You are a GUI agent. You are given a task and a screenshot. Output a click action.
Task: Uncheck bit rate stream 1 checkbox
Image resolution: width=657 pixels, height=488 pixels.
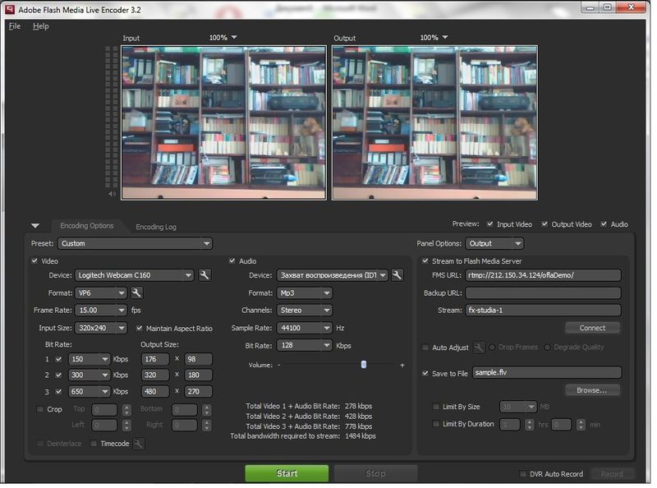pos(58,359)
